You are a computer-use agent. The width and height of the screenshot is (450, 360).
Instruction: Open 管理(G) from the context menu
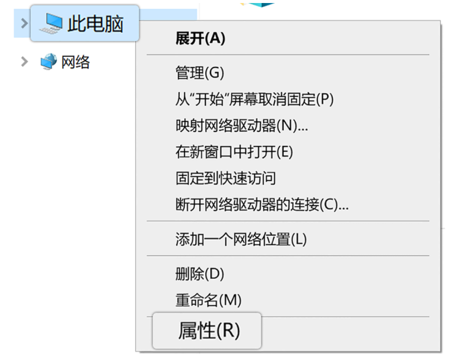click(x=199, y=73)
